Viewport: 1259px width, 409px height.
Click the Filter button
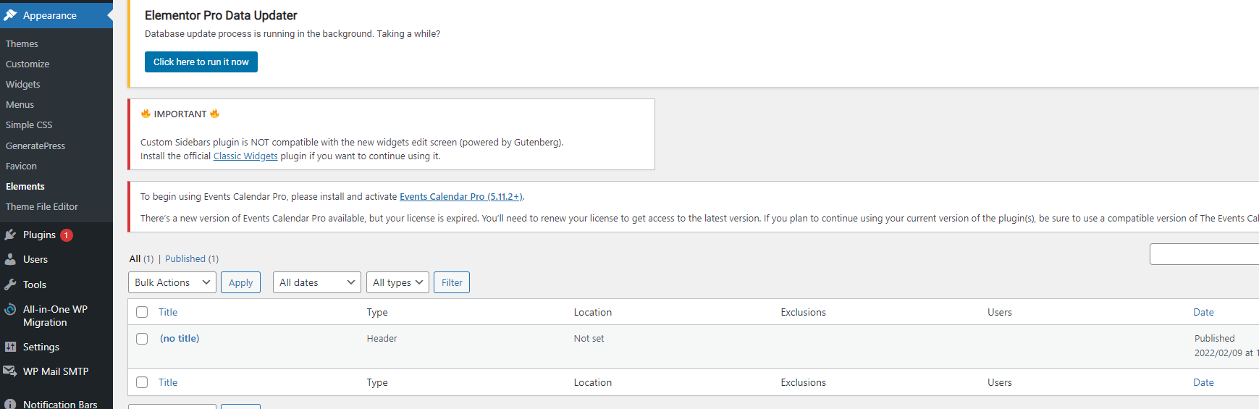click(452, 282)
